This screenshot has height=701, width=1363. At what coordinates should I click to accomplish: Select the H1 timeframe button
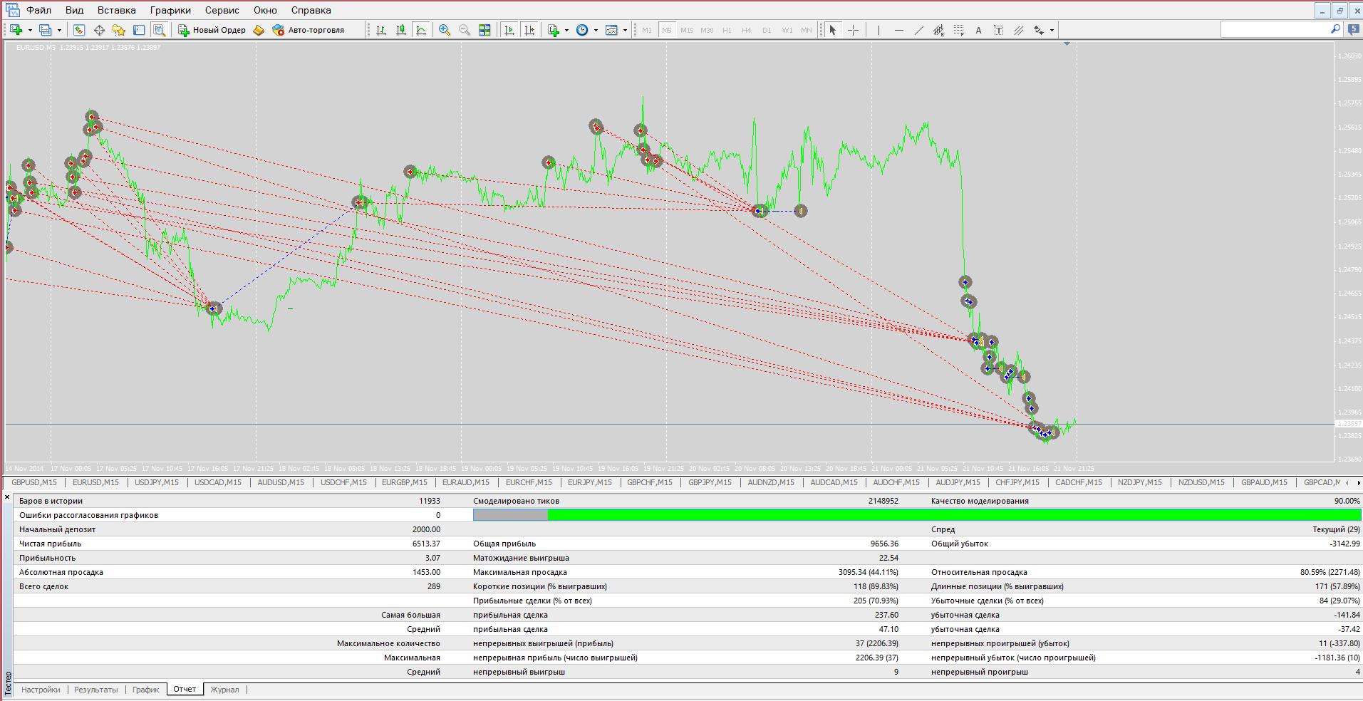pos(727,30)
